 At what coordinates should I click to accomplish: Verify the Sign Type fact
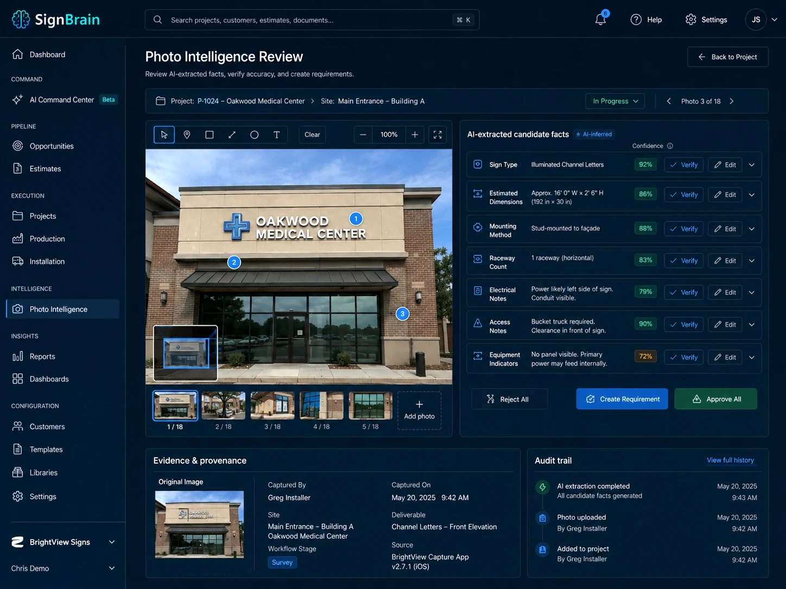click(684, 165)
